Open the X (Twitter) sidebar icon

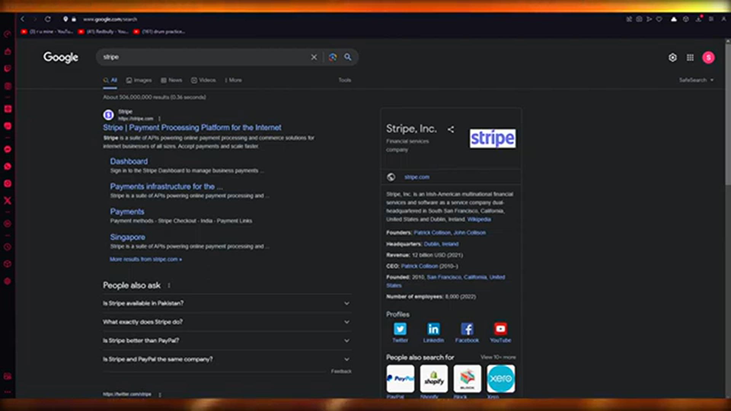(x=7, y=201)
